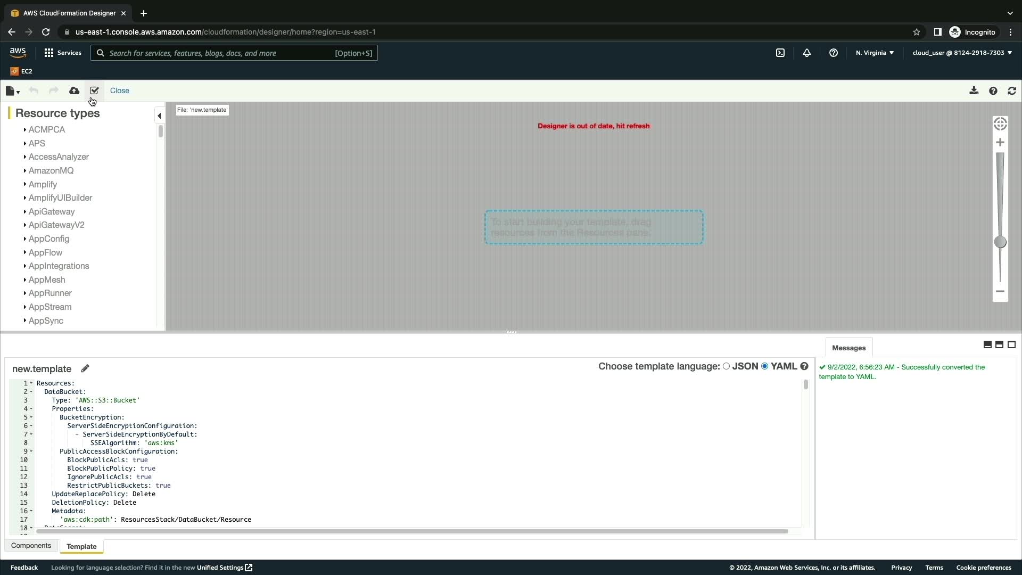Open the N. Virginia region dropdown
Image resolution: width=1022 pixels, height=575 pixels.
875,53
